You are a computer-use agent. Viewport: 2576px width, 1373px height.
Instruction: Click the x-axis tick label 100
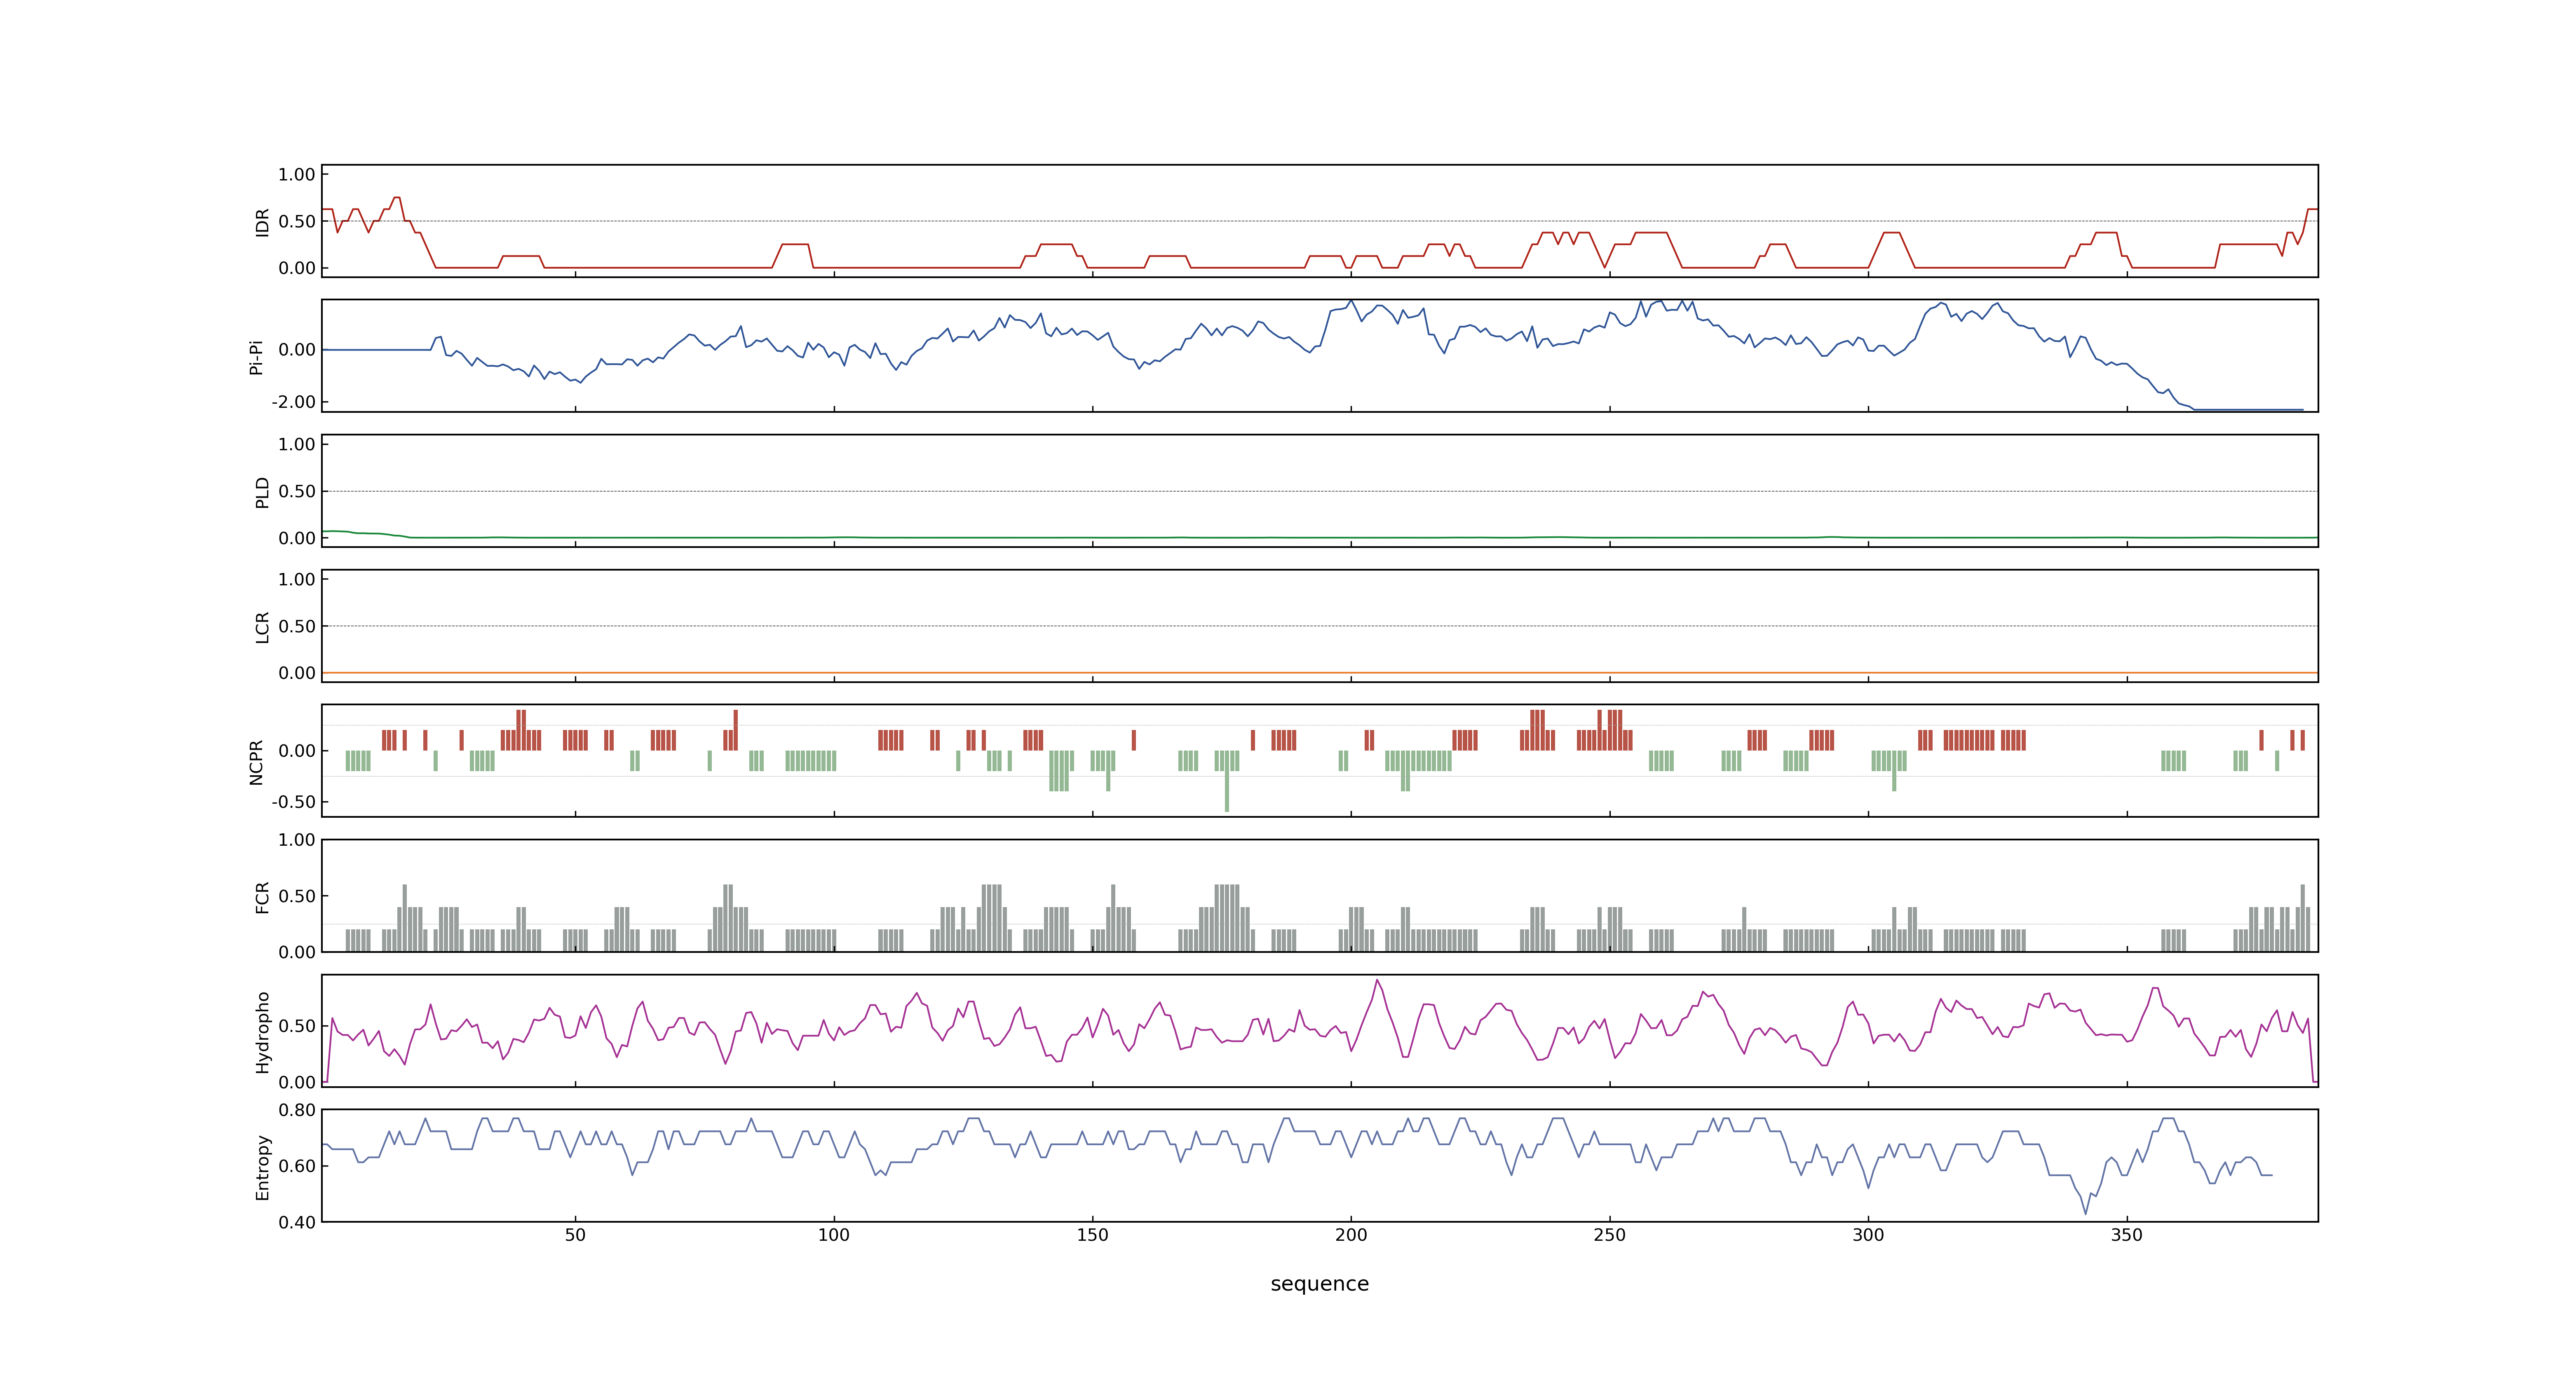click(834, 1235)
